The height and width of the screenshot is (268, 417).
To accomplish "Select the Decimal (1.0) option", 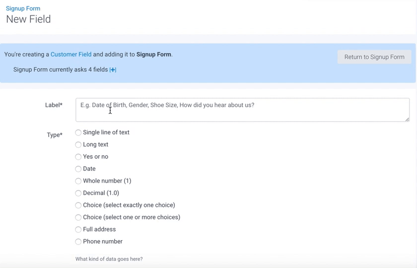I will click(78, 193).
